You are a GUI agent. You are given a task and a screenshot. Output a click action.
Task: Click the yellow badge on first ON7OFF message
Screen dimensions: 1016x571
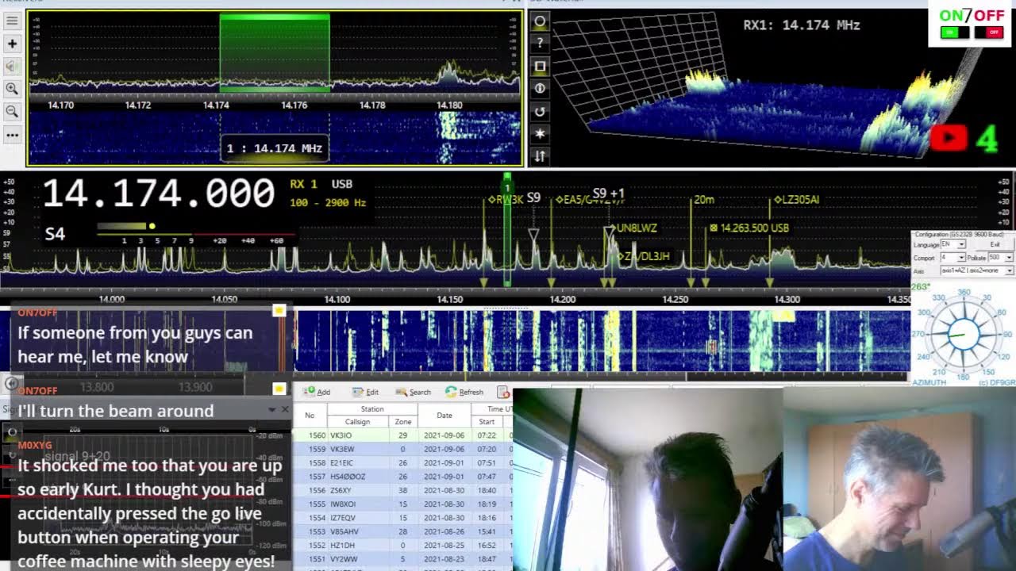[x=279, y=310]
